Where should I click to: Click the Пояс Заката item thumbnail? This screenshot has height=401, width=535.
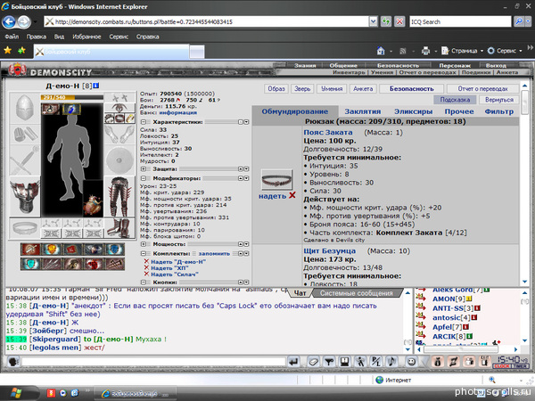tap(276, 180)
